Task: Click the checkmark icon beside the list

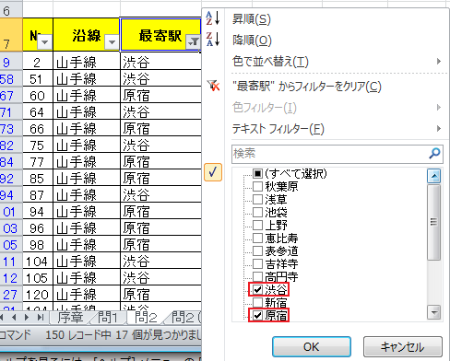Action: (x=213, y=172)
